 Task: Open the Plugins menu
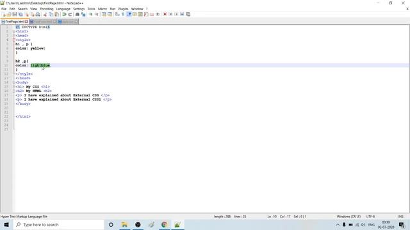(x=123, y=9)
